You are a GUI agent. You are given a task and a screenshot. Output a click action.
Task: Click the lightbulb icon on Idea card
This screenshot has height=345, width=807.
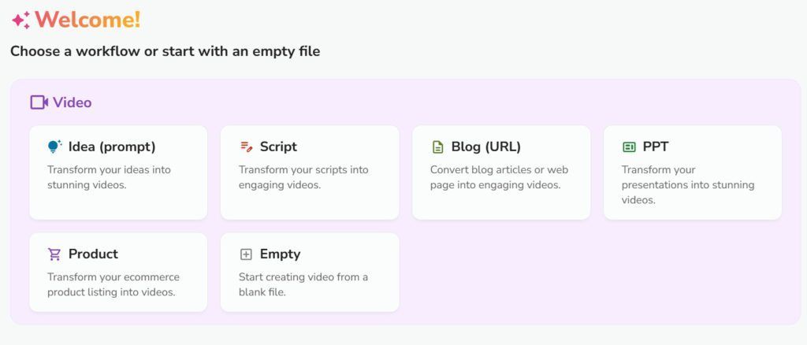click(x=54, y=147)
